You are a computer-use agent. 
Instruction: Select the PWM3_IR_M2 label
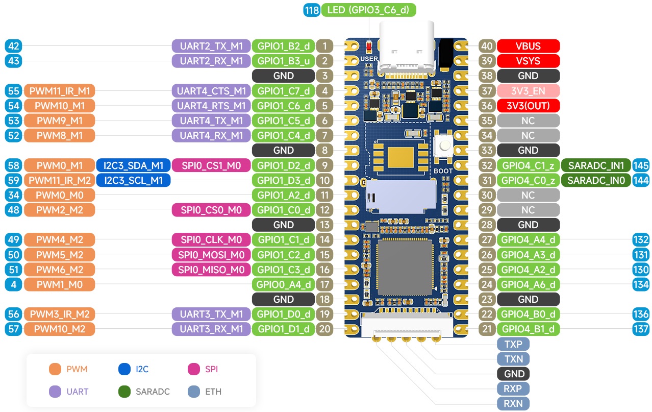(x=59, y=314)
